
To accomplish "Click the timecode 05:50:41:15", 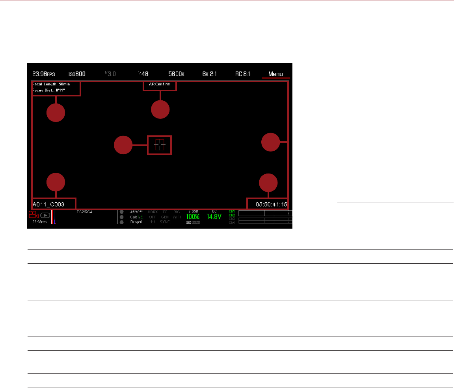I will (271, 204).
